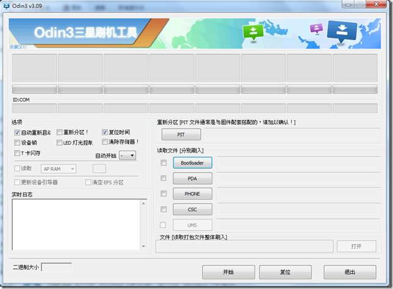This screenshot has width=393, height=289.
Task: Click the first ID:COM port slot
Action: pyautogui.click(x=35, y=109)
